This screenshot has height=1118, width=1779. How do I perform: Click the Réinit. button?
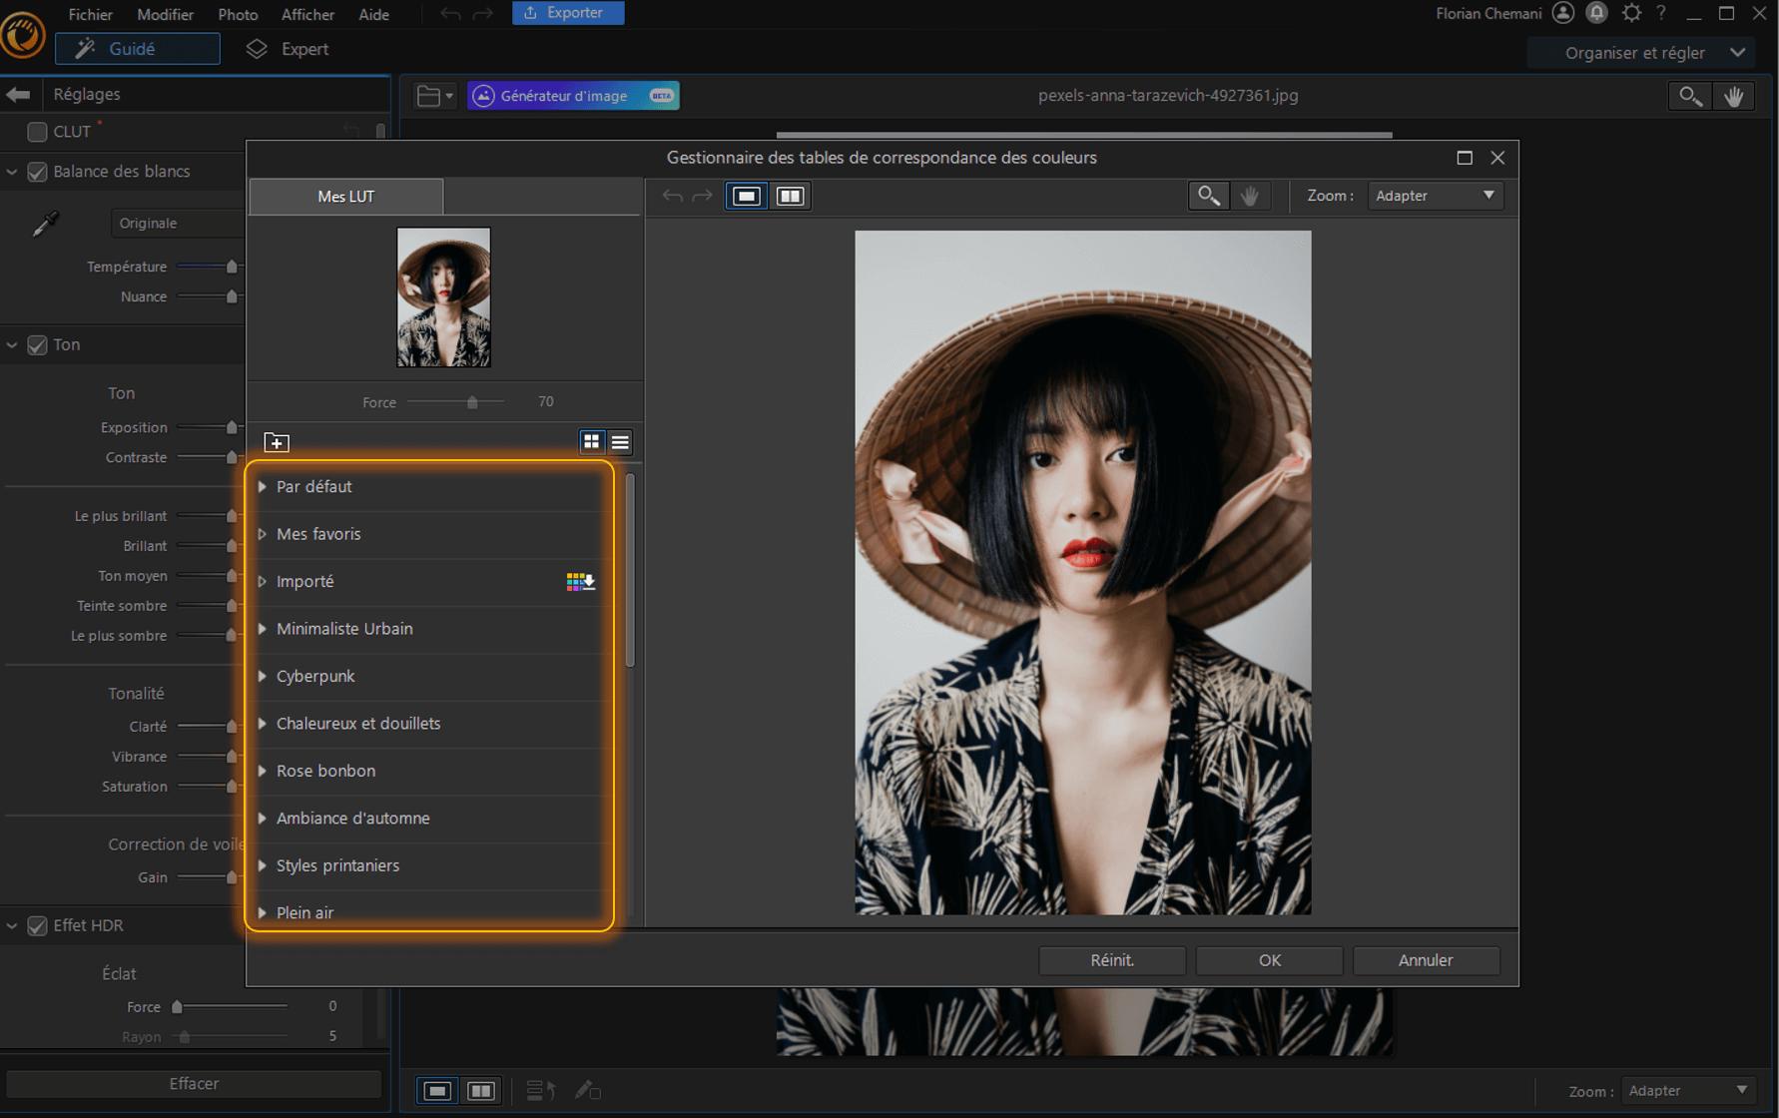pos(1111,960)
